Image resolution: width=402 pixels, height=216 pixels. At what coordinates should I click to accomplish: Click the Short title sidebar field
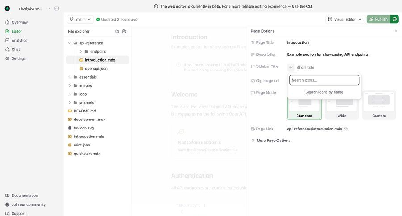coord(305,68)
